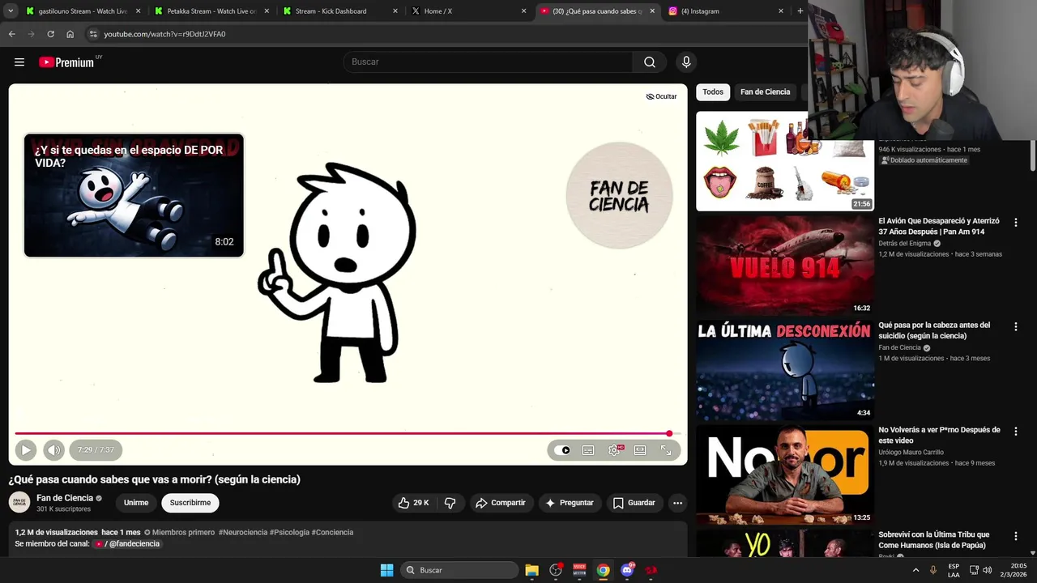The height and width of the screenshot is (583, 1037).
Task: Start voice search with microphone icon
Action: (686, 62)
